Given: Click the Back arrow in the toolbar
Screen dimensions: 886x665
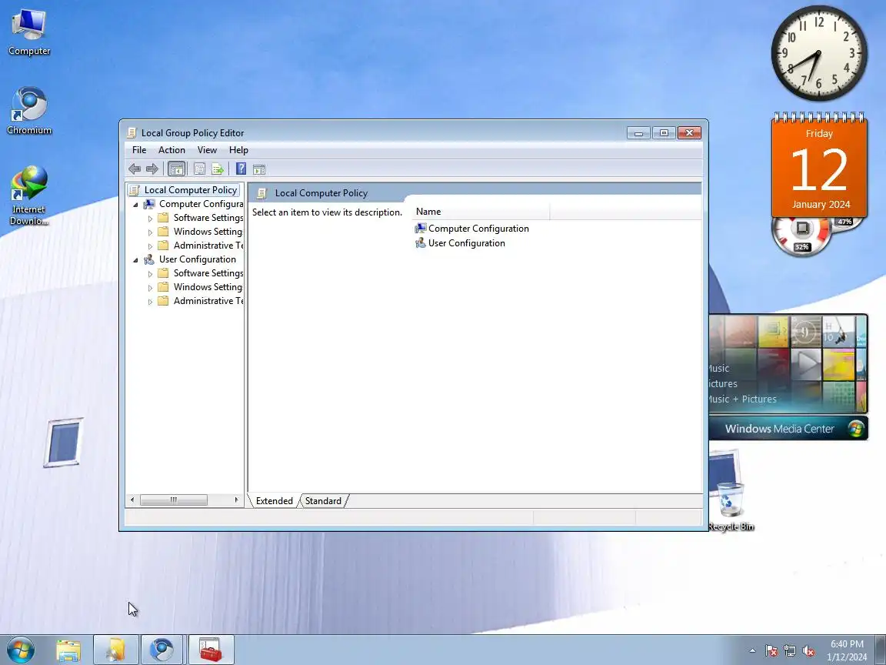Looking at the screenshot, I should pos(135,169).
